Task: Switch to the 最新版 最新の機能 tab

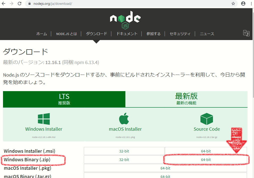Action: (186, 99)
